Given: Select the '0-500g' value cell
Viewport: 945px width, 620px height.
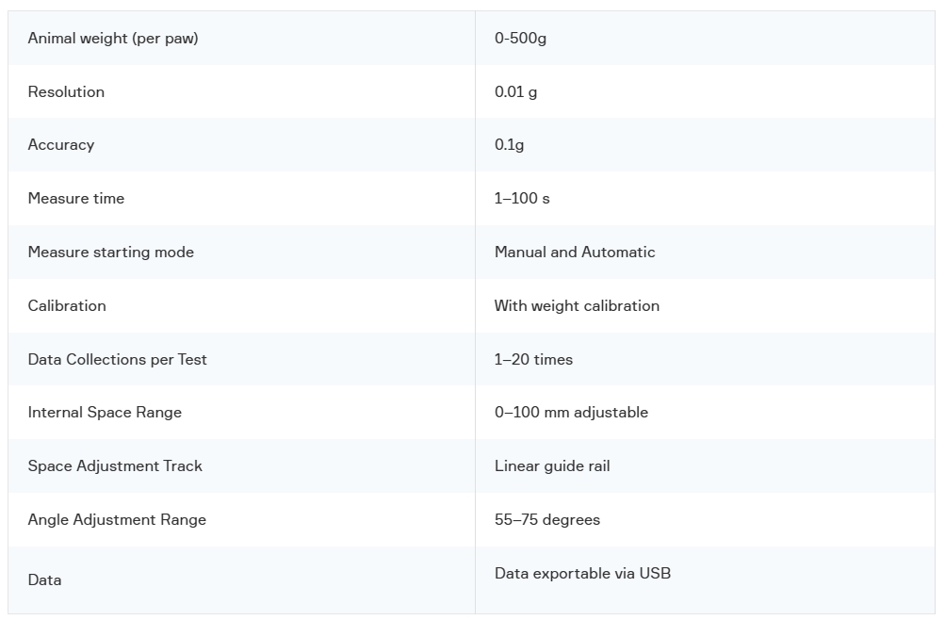Looking at the screenshot, I should 520,39.
